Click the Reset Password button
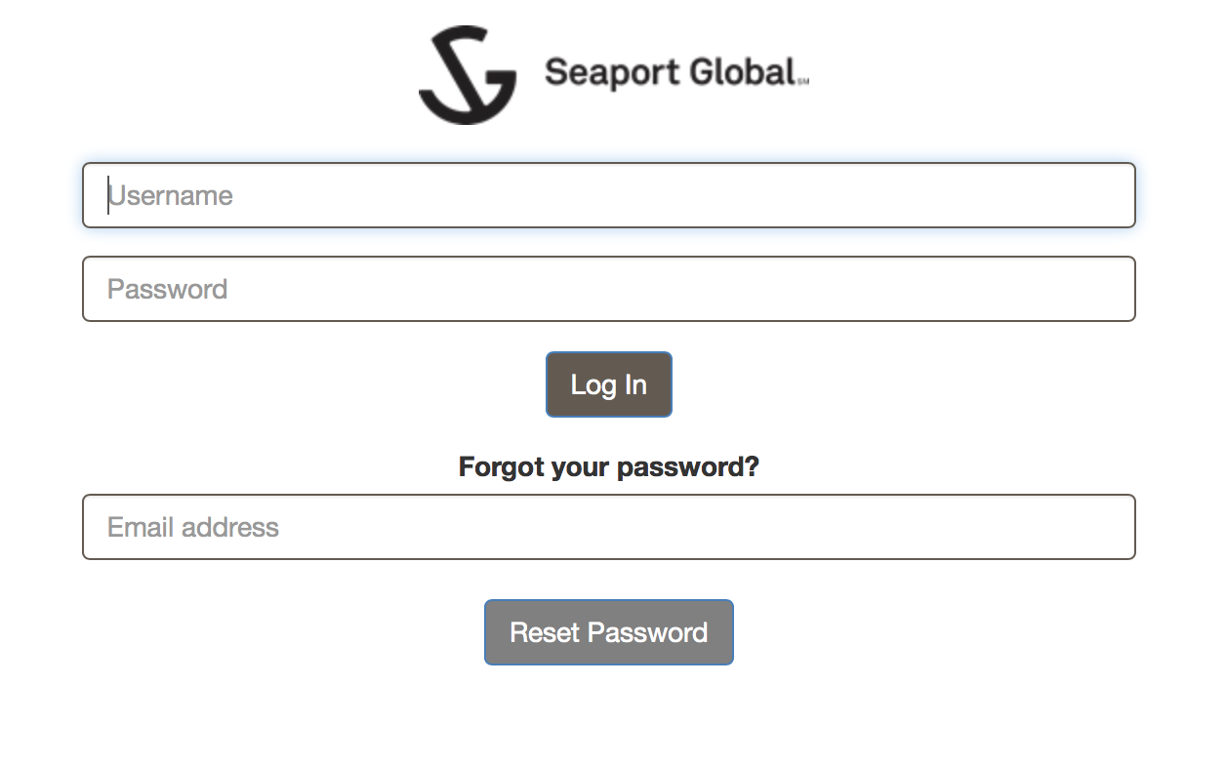The image size is (1226, 765). [x=609, y=632]
